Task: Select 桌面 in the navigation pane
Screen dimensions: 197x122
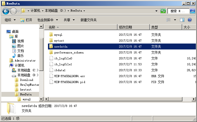Action: [x=15, y=31]
